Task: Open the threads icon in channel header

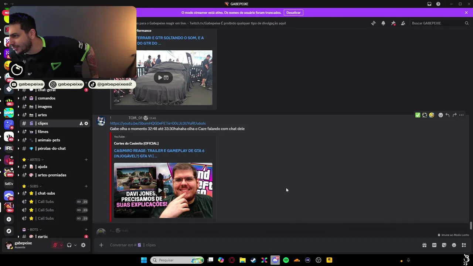Action: click(373, 23)
